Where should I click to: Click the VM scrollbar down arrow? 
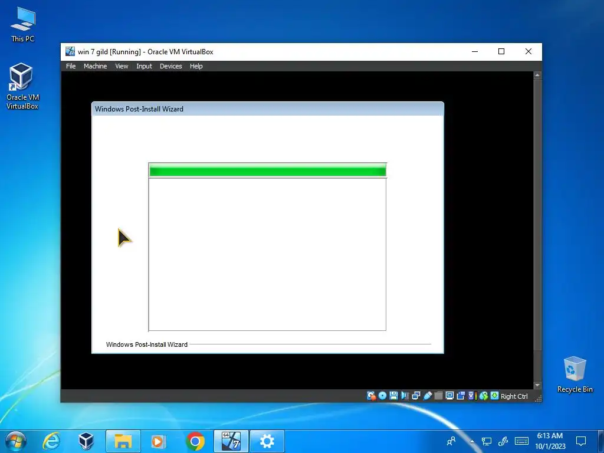pos(537,385)
